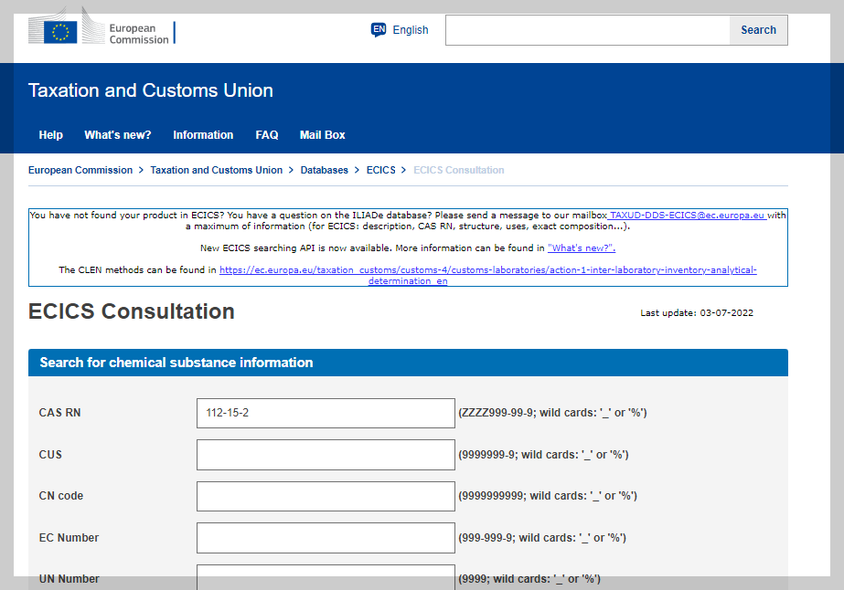Click the CUS input field
The width and height of the screenshot is (844, 590).
[326, 455]
